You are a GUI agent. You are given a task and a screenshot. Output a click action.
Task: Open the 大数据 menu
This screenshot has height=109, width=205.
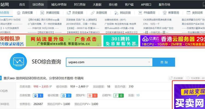[97, 5]
